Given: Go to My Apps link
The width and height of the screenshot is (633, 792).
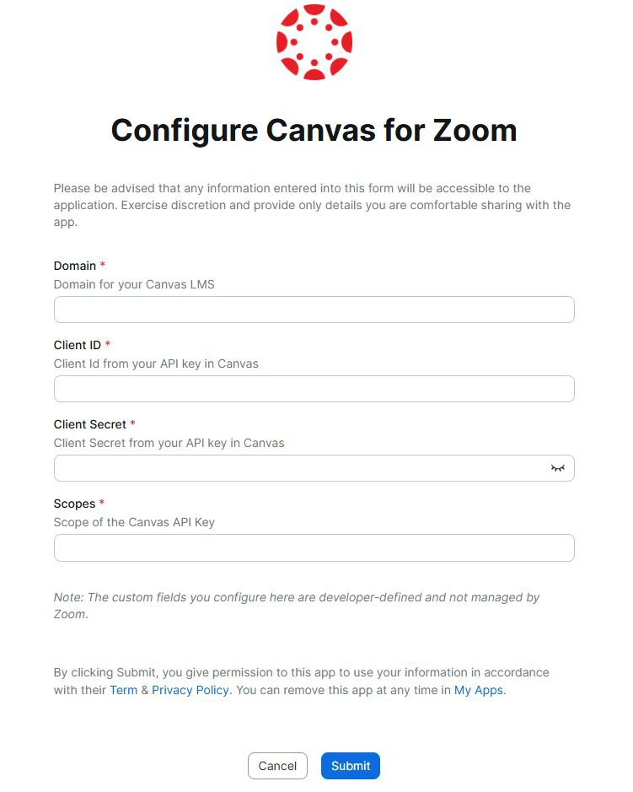Looking at the screenshot, I should [478, 690].
